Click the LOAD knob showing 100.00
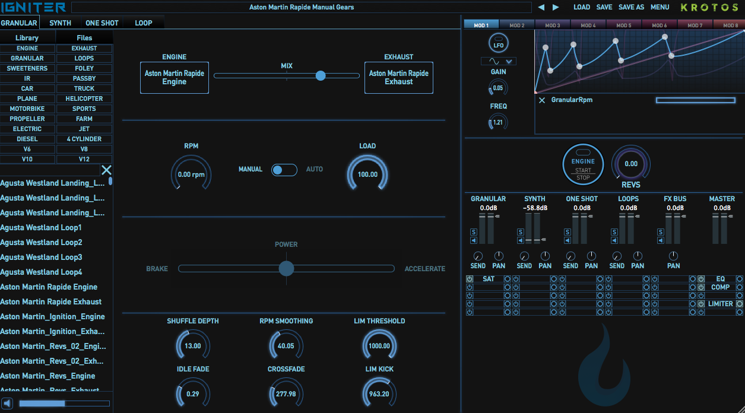 pos(367,174)
